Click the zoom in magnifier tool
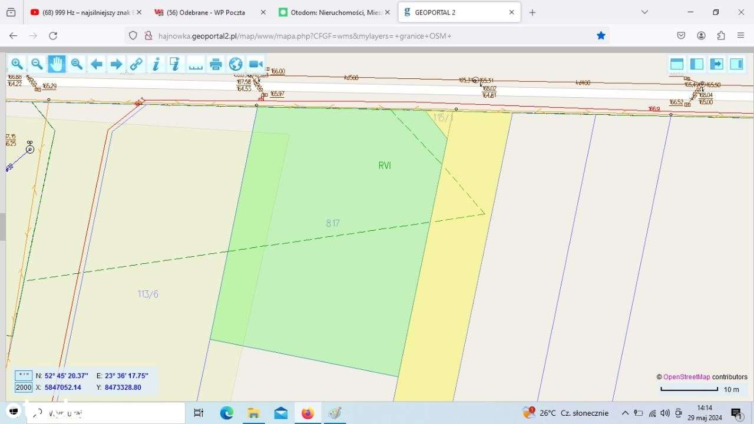 17,64
